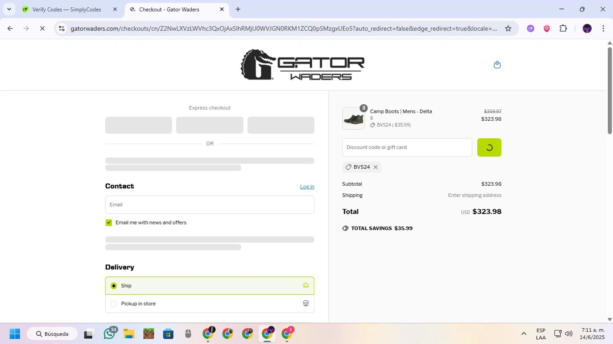Click the Gator Waders logo
The width and height of the screenshot is (613, 344).
click(x=302, y=64)
